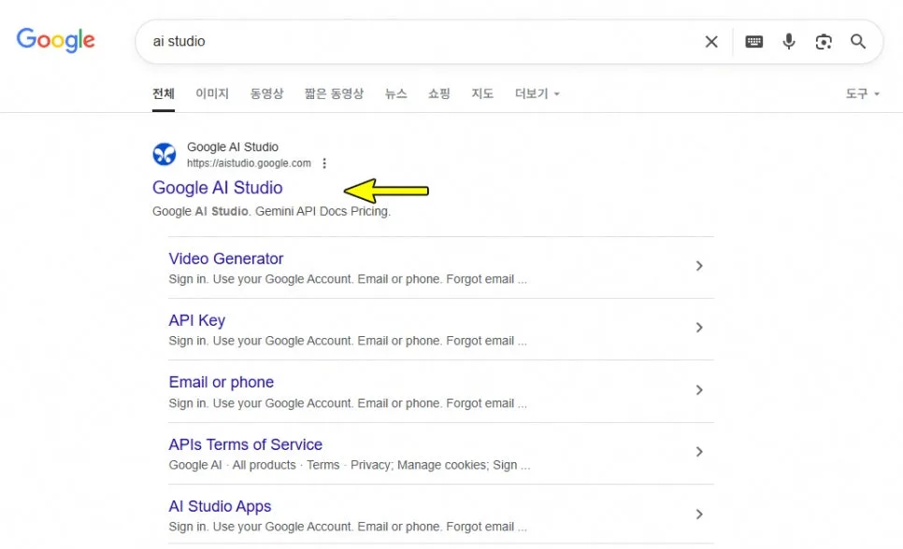This screenshot has height=549, width=903.
Task: Open the Email or phone sitelink
Action: [x=222, y=382]
